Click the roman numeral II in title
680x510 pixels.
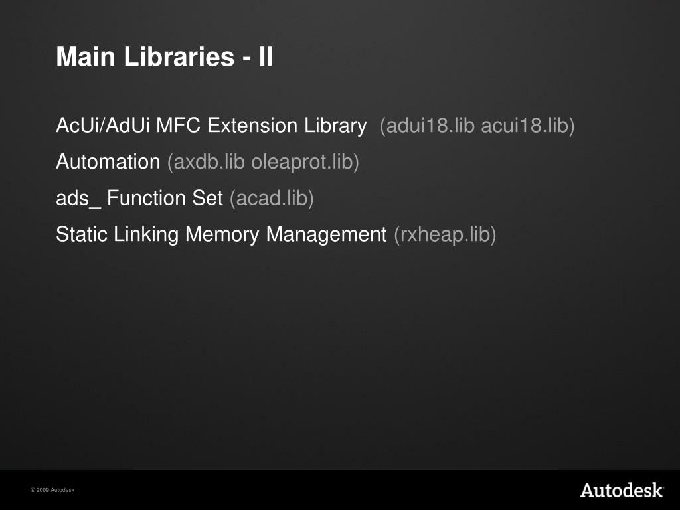pyautogui.click(x=266, y=56)
